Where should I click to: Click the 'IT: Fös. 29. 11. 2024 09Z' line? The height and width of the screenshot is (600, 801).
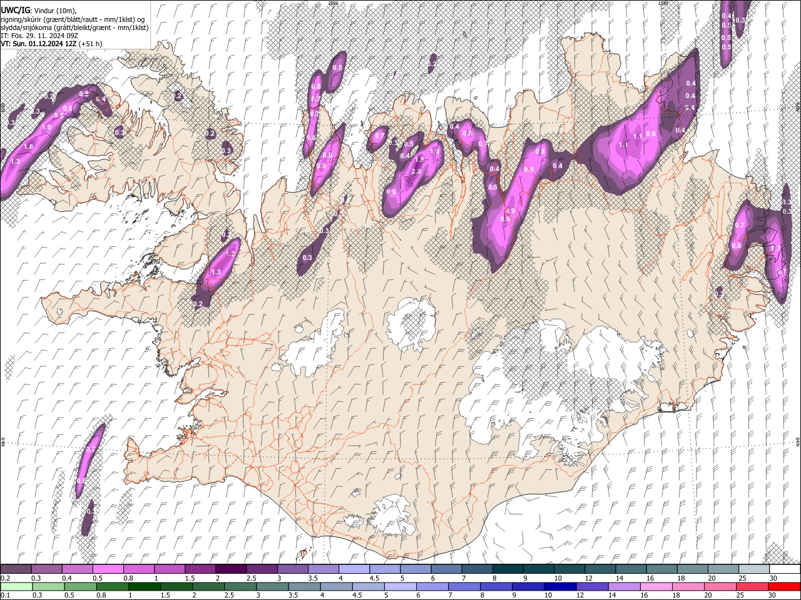[x=39, y=36]
